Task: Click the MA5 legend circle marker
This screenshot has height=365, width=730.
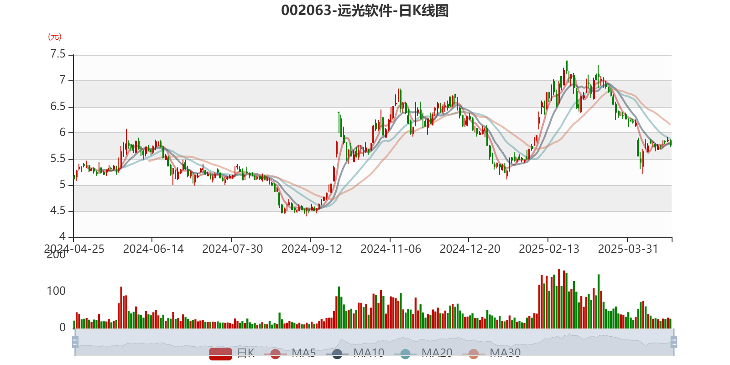Action: 275,353
